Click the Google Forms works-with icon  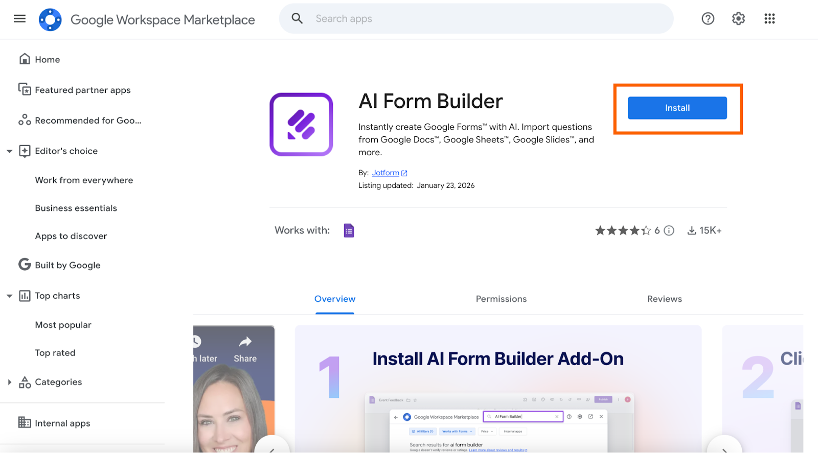click(x=349, y=230)
